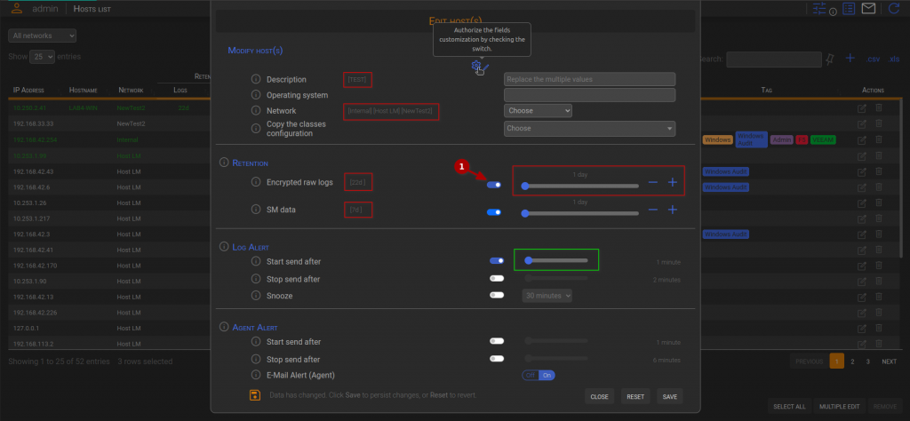Image resolution: width=910 pixels, height=421 pixels.
Task: Click trash icon for the 192.168.33.33 row
Action: (x=879, y=123)
